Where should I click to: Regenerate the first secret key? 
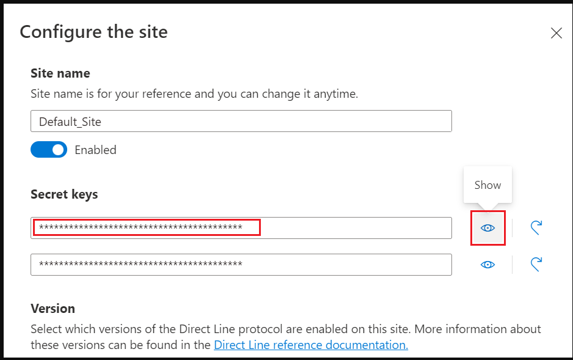tap(536, 228)
